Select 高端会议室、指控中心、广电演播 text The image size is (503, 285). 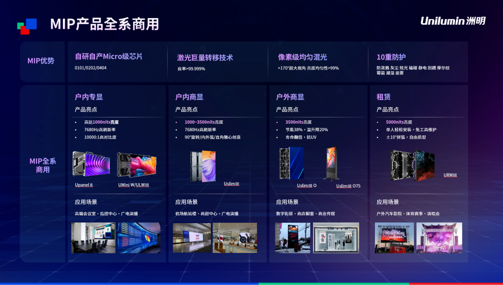[x=106, y=213]
